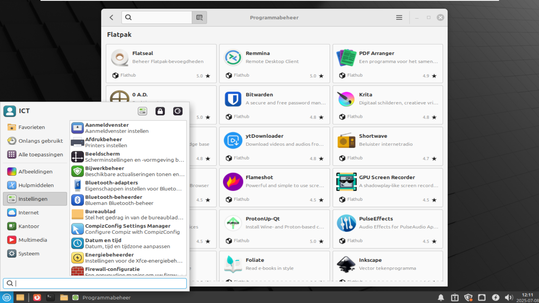The height and width of the screenshot is (303, 539).
Task: Select the Favorieten category
Action: pos(35,127)
